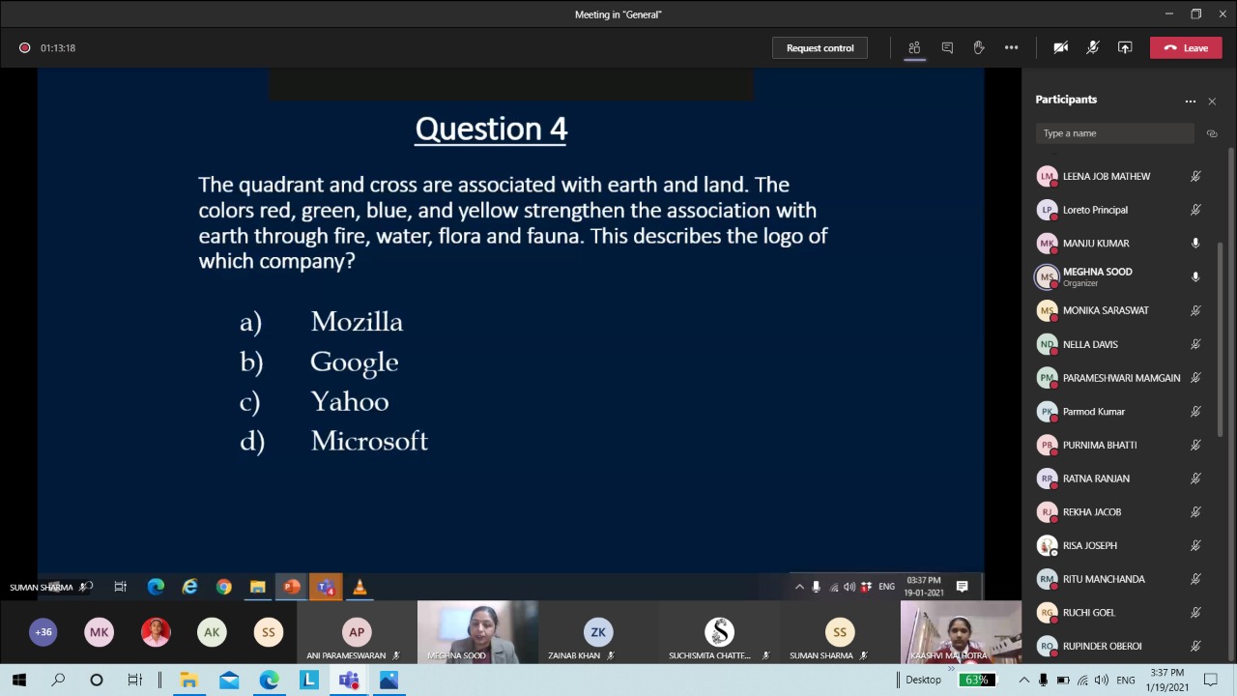Open the share content tray

point(1125,47)
